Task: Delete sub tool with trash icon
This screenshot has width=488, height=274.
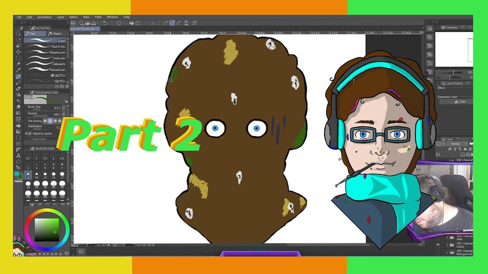Action: tap(67, 86)
